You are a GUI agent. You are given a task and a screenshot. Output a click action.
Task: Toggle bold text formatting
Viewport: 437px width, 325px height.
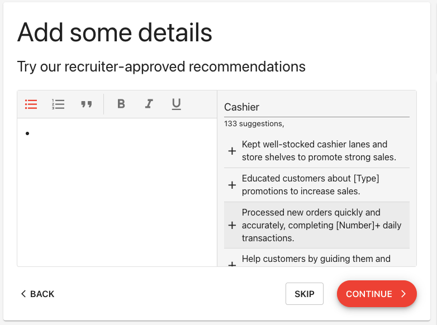121,104
